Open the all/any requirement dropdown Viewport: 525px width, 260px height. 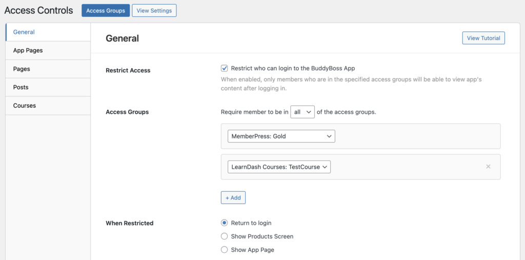click(302, 112)
